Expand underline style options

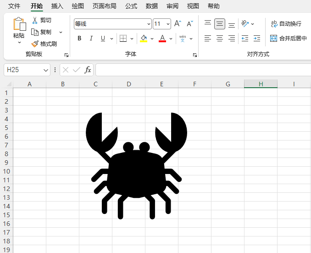pyautogui.click(x=111, y=39)
